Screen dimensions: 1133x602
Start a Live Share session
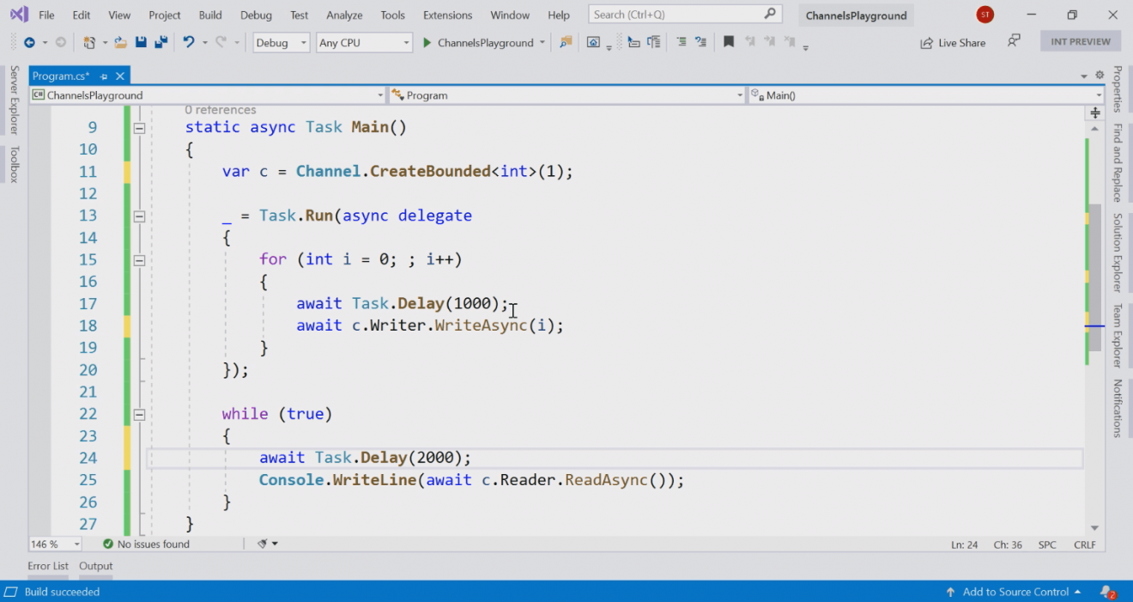coord(953,42)
